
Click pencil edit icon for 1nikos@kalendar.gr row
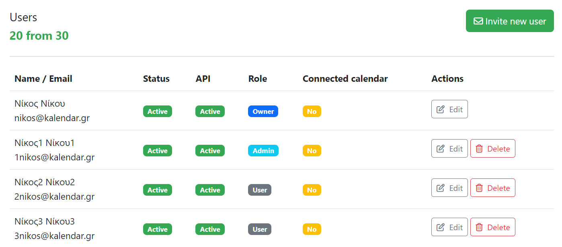click(441, 149)
